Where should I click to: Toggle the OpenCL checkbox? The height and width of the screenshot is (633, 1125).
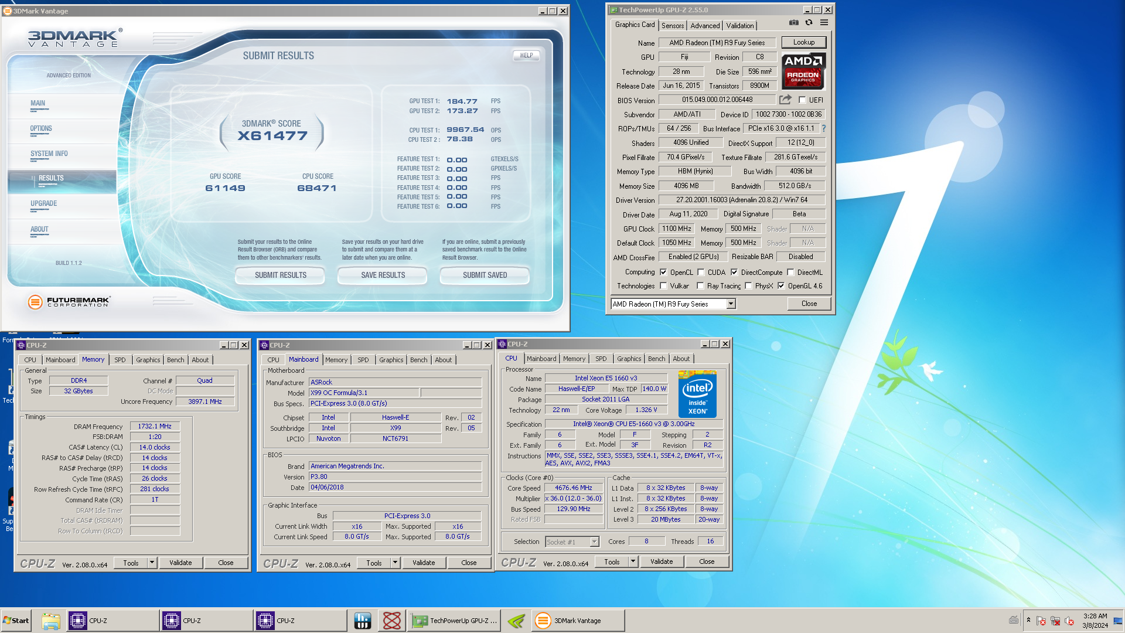point(663,272)
